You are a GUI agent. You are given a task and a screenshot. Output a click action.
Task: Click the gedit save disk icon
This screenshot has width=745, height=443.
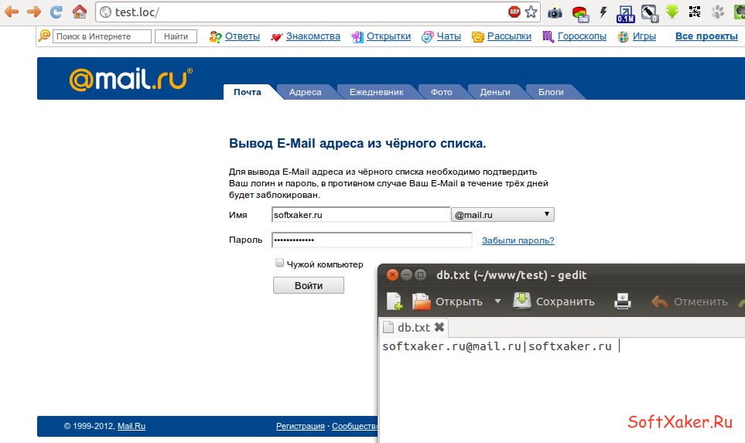522,301
